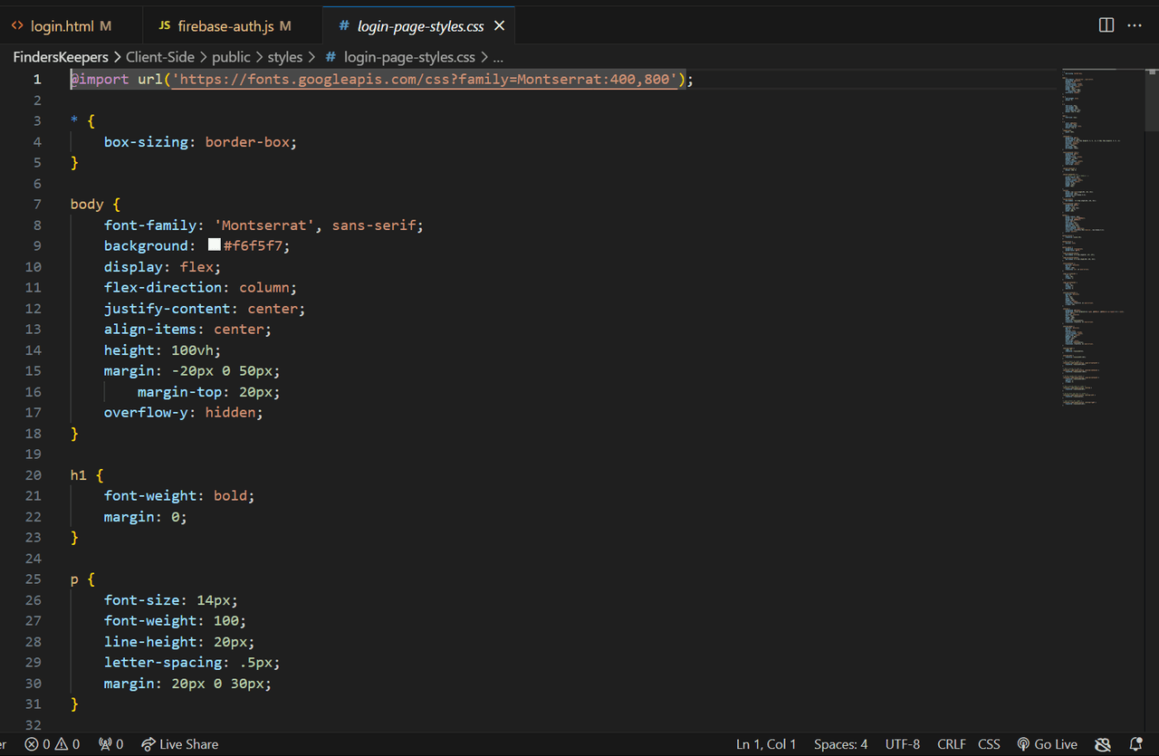Change the UTF-8 file encoding
Screen dimensions: 1159x756
pyautogui.click(x=902, y=744)
